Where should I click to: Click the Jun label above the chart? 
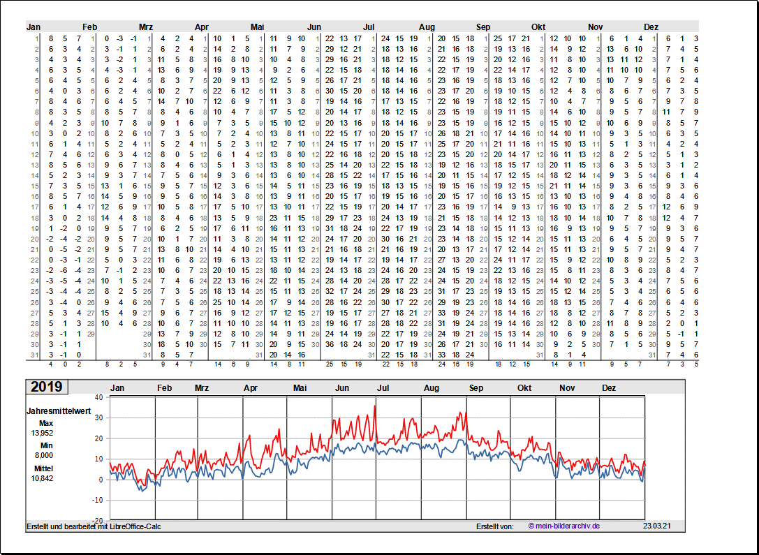coord(342,387)
